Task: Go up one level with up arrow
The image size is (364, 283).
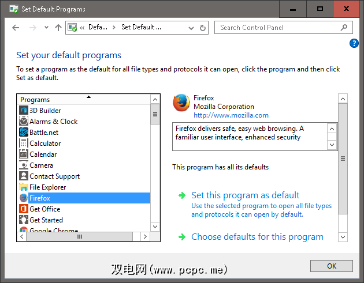Action: [58, 28]
